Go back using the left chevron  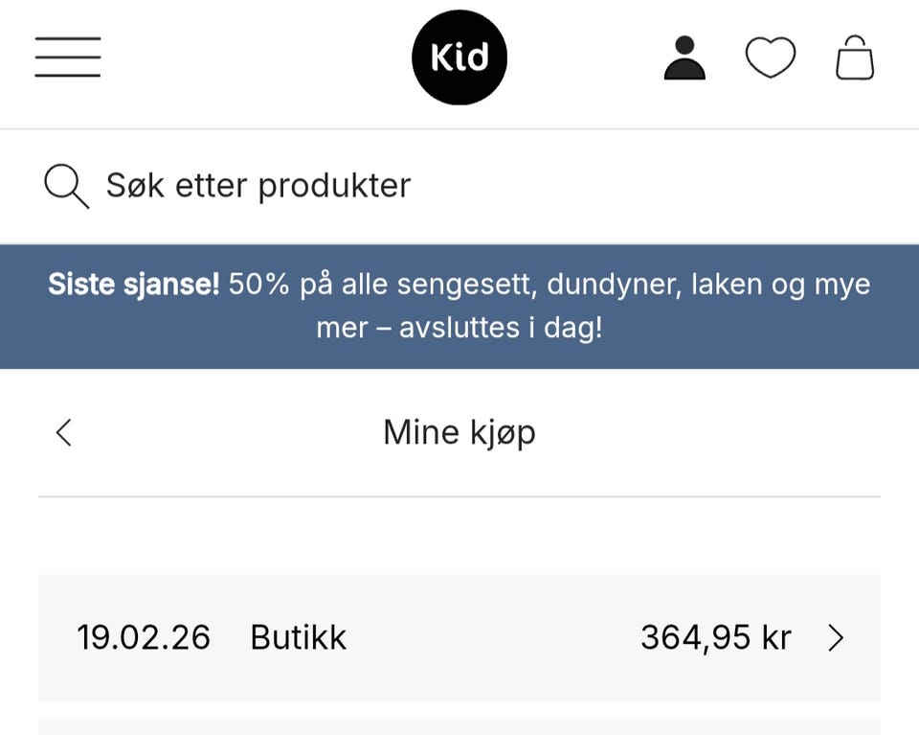coord(64,433)
